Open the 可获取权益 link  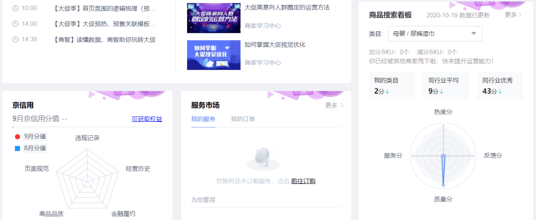click(146, 119)
